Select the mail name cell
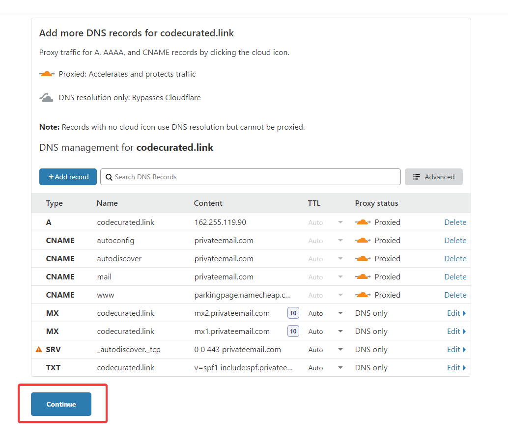The image size is (508, 441). [104, 276]
